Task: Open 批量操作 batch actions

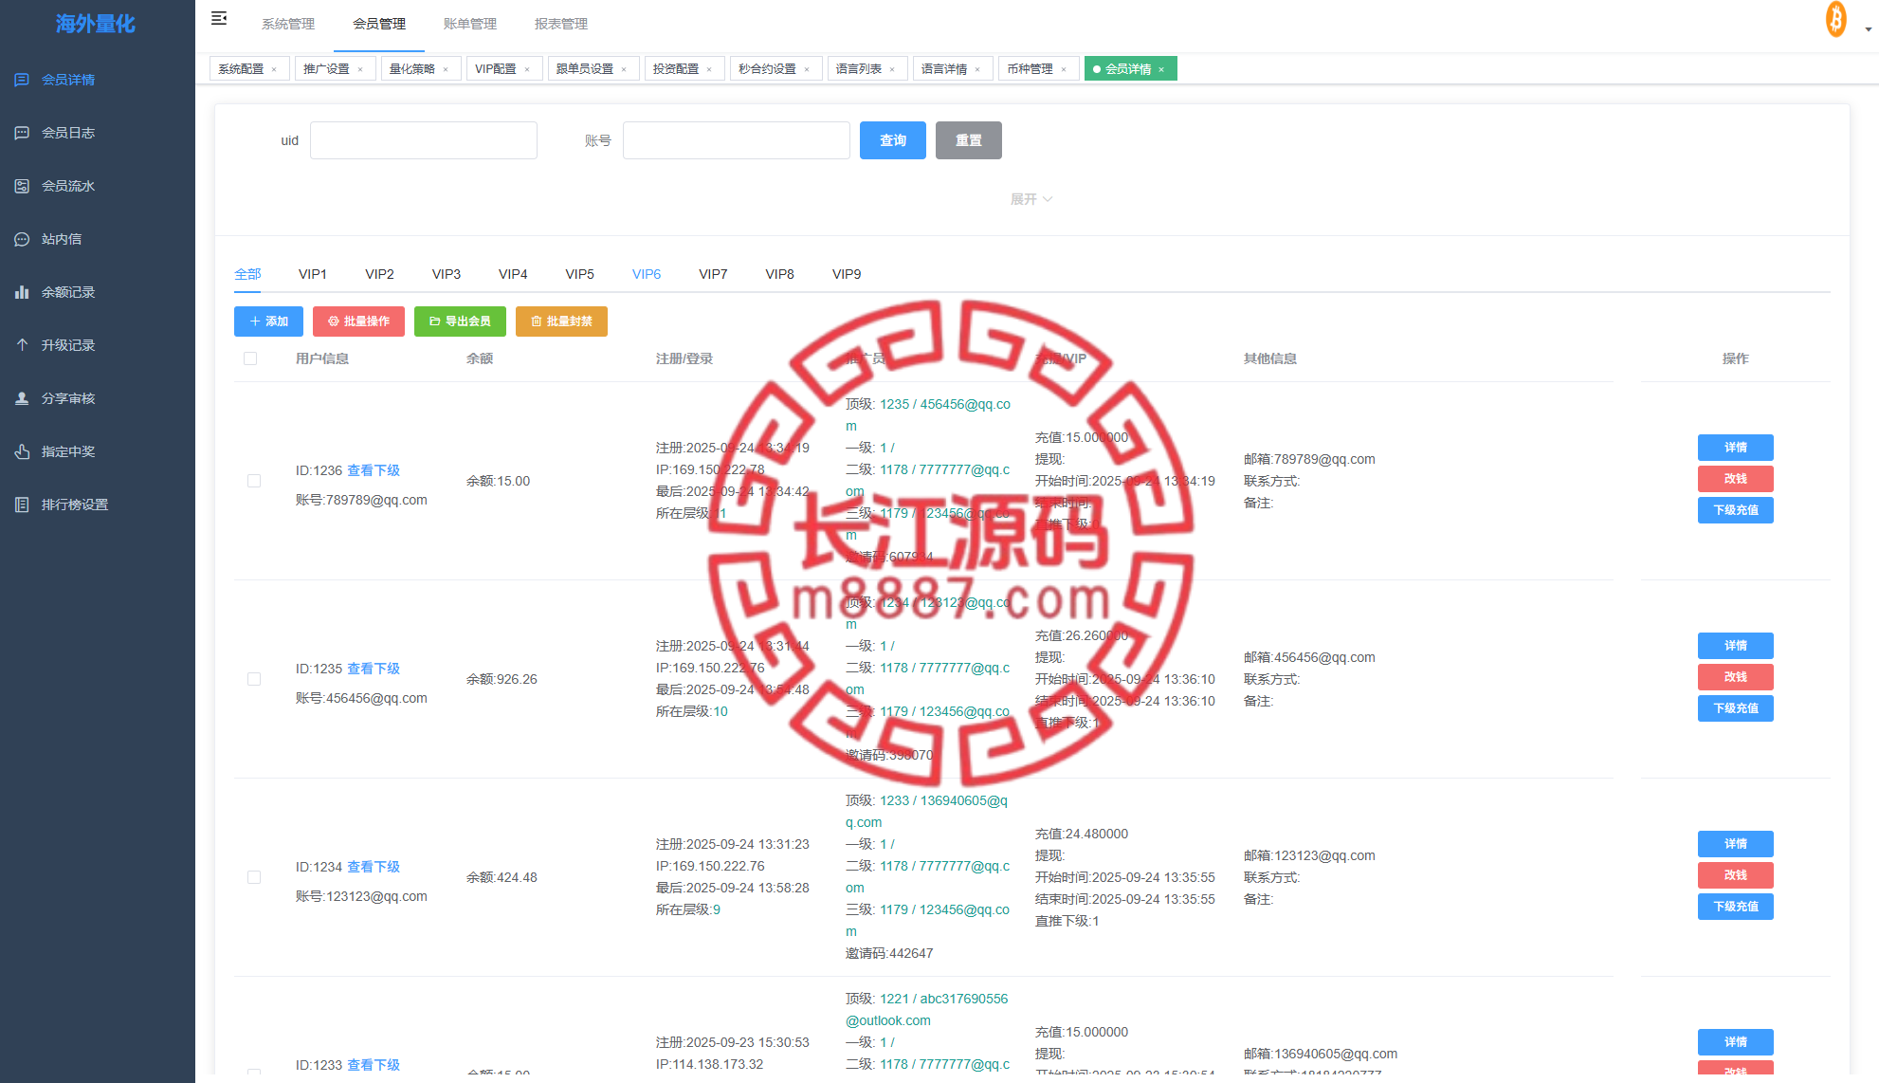Action: point(358,321)
